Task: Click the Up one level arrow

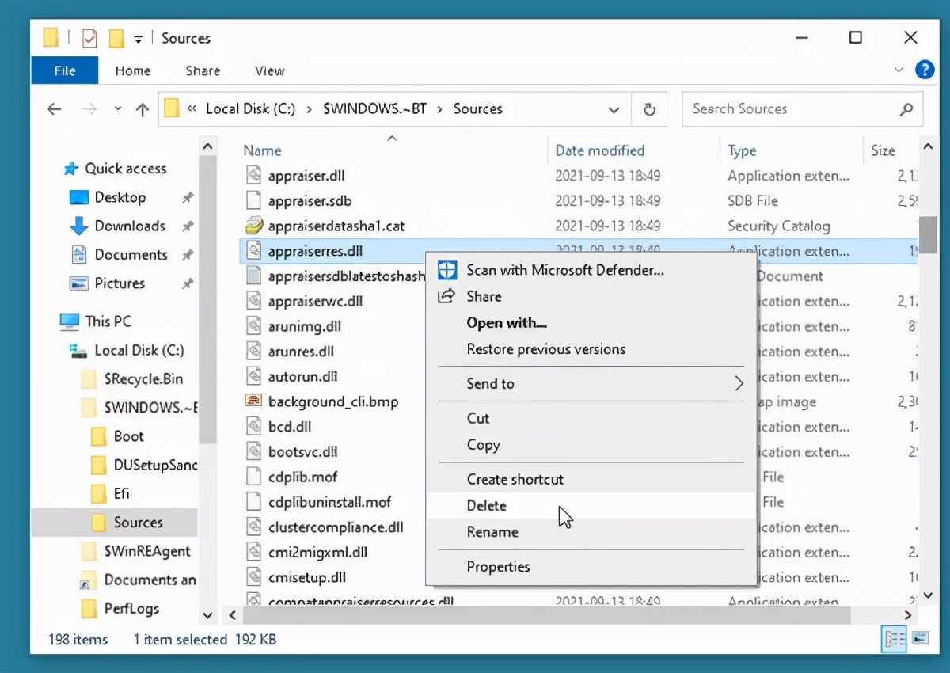Action: tap(142, 109)
